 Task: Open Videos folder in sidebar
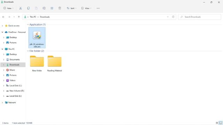pos(12,80)
